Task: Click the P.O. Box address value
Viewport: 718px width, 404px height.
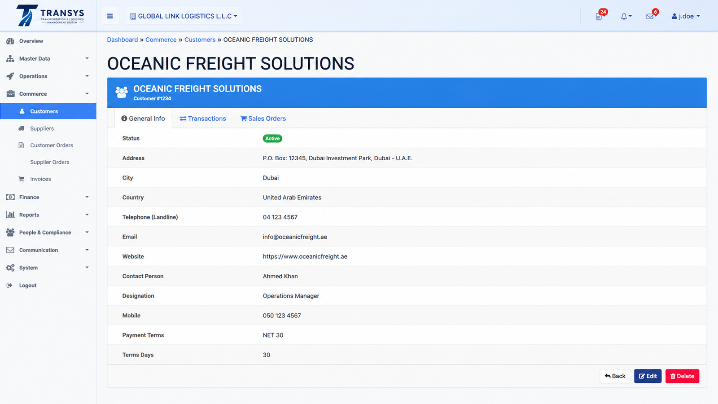Action: (337, 158)
